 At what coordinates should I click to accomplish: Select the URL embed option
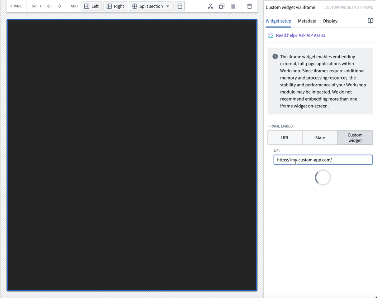coord(285,138)
